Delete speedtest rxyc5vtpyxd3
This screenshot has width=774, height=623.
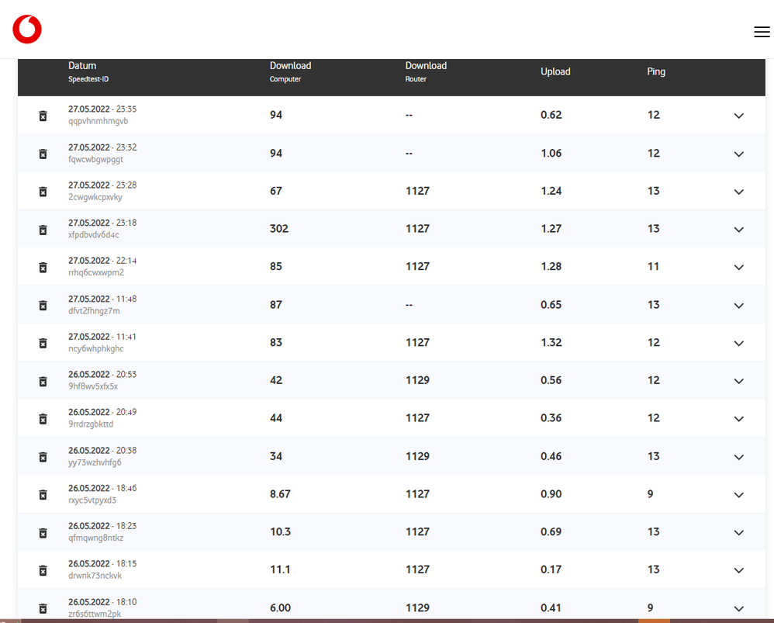pos(43,495)
